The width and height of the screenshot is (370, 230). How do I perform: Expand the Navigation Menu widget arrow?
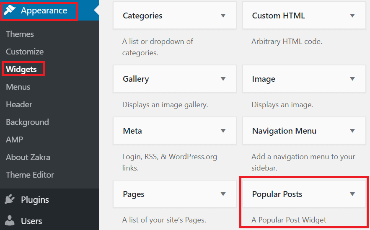352,131
